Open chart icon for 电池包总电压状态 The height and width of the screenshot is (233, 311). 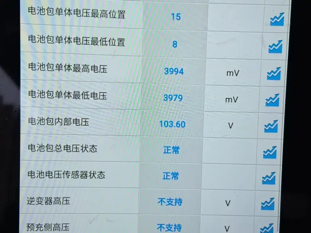click(x=270, y=152)
